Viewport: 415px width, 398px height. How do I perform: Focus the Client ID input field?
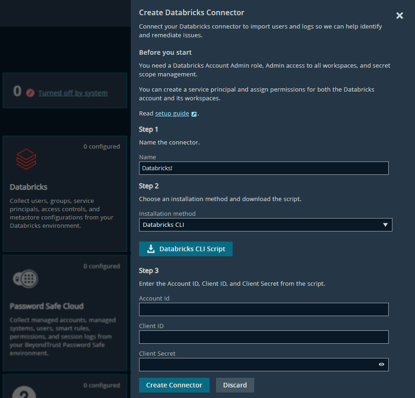click(263, 337)
